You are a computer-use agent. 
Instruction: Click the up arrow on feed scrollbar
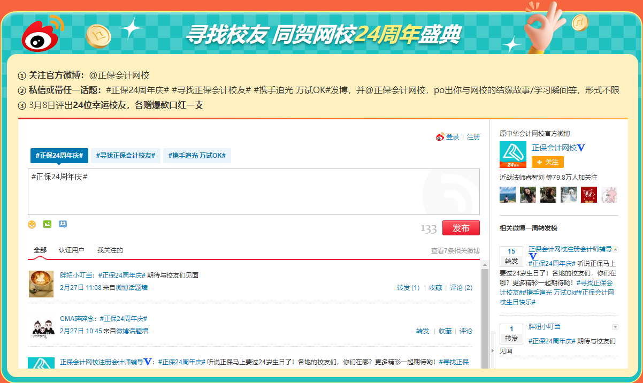click(x=485, y=265)
